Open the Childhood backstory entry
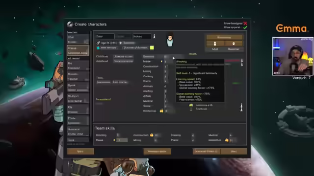This screenshot has height=176, width=314. pos(123,57)
